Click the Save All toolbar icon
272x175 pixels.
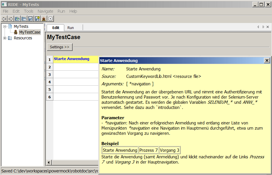(37, 19)
